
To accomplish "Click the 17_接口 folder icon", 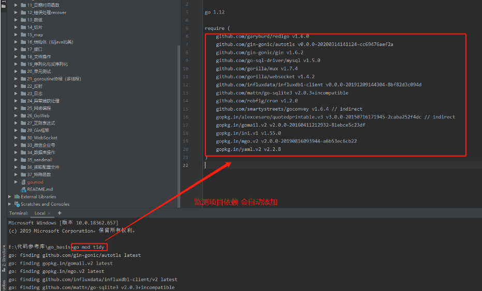I will tap(23, 49).
